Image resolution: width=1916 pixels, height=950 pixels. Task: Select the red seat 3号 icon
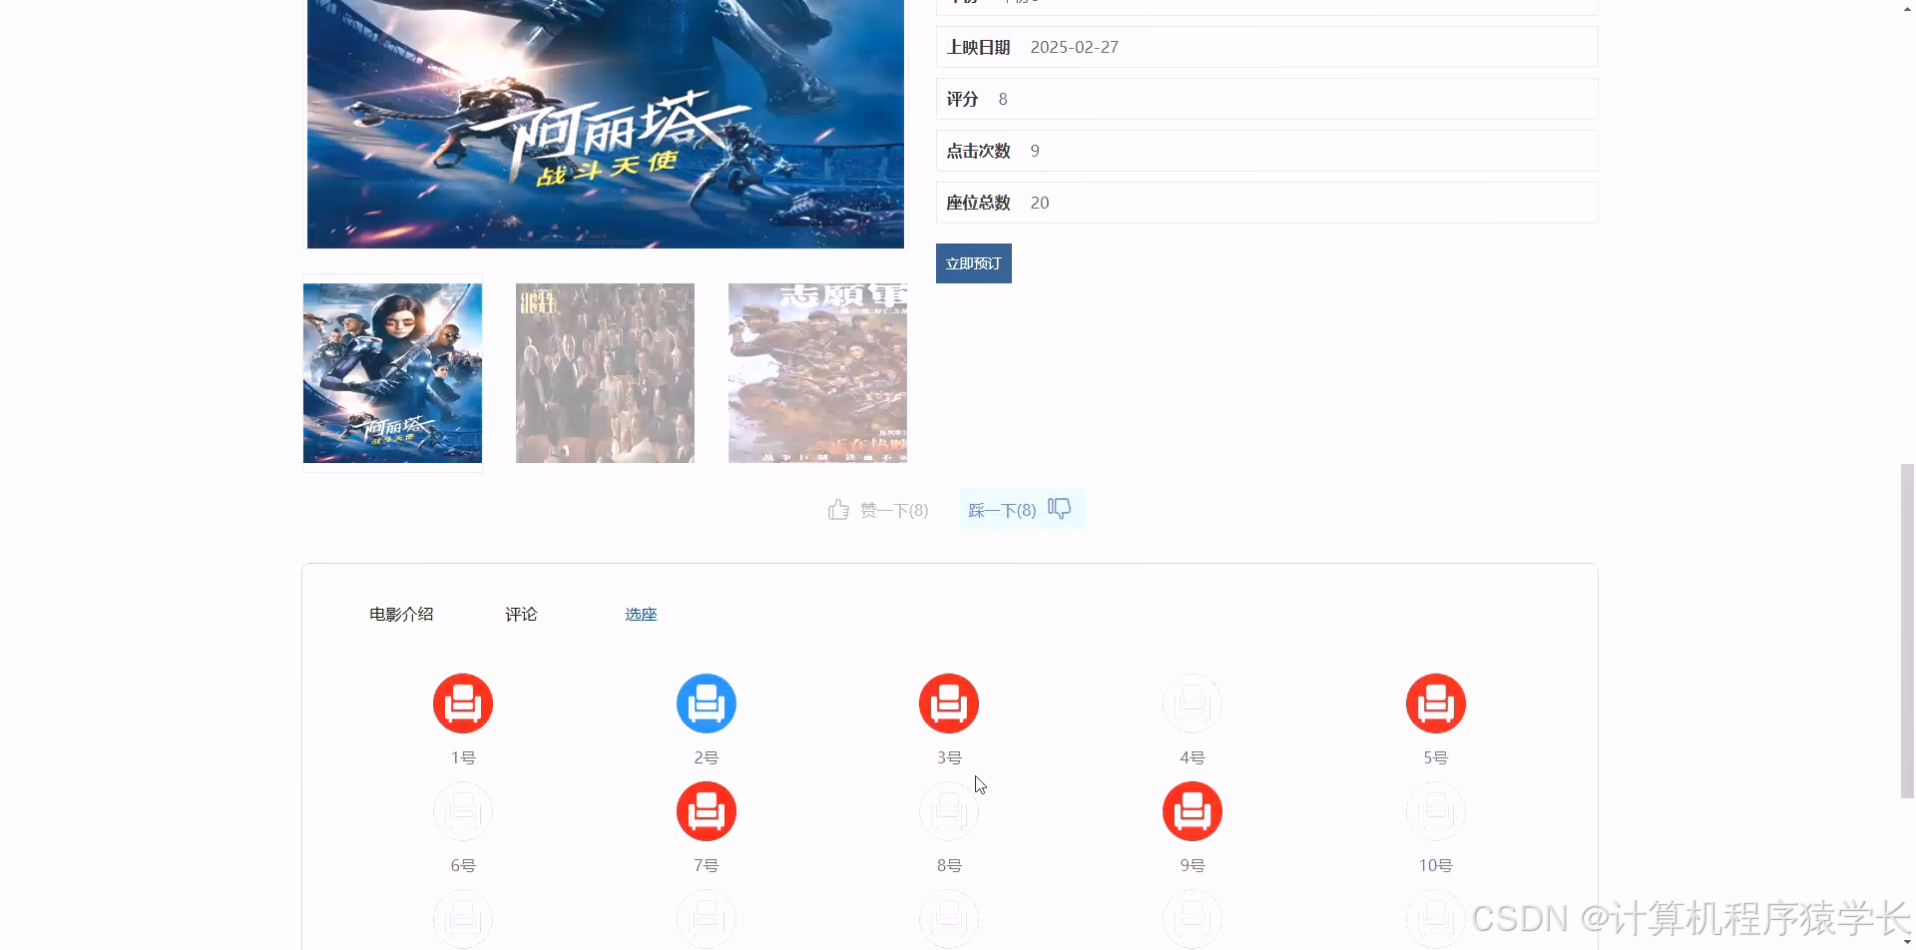[x=949, y=703]
